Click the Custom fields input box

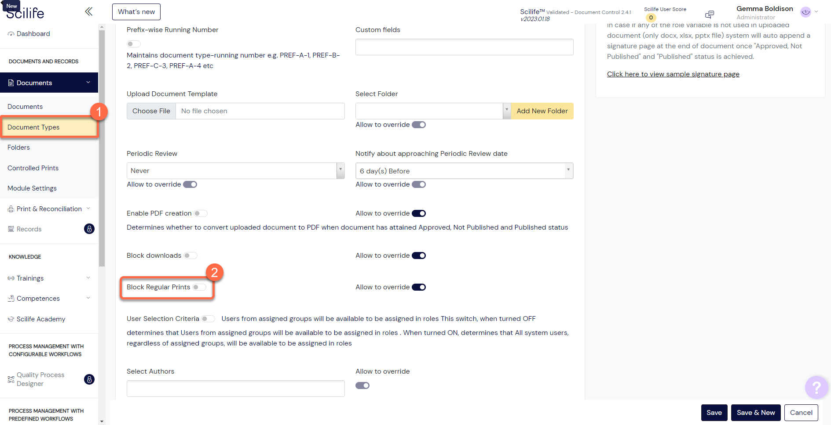pyautogui.click(x=464, y=47)
